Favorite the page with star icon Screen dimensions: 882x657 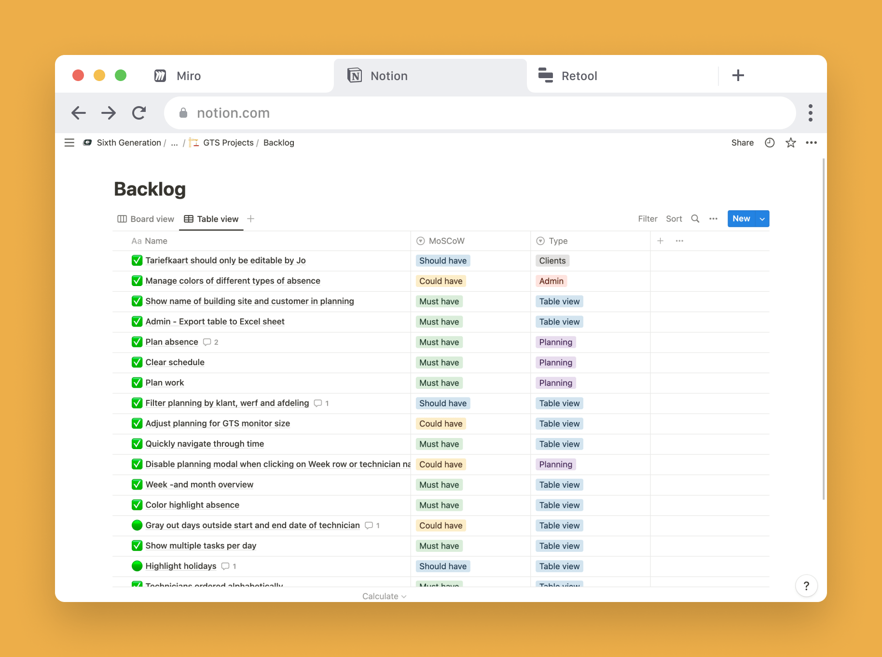click(x=790, y=143)
